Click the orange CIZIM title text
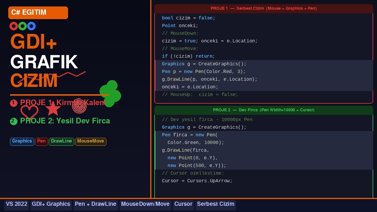 (34, 81)
